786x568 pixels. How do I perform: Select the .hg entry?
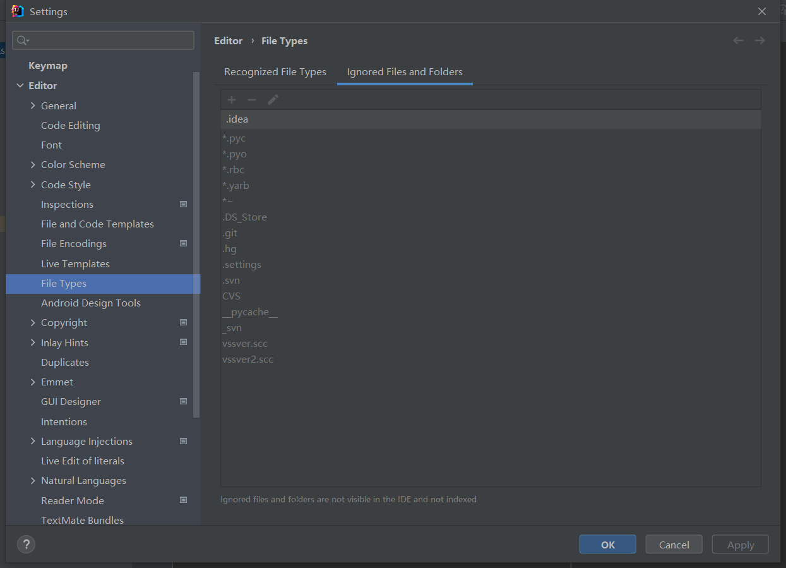pos(491,249)
